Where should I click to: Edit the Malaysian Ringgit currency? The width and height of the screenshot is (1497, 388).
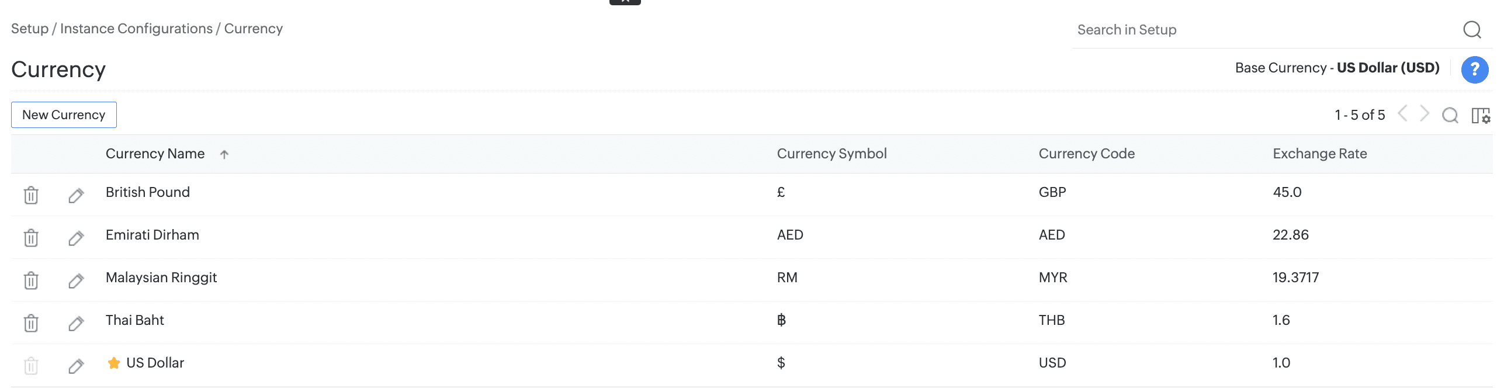[x=76, y=280]
